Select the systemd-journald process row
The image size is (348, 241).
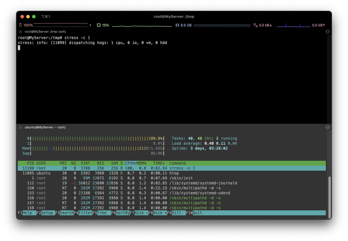[x=172, y=183]
